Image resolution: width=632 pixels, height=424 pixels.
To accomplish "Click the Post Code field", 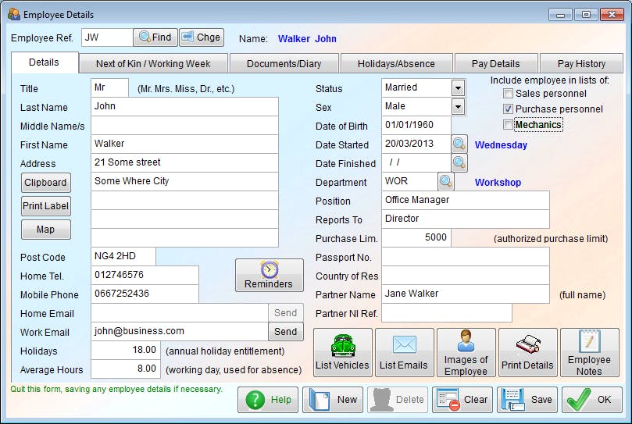I will 123,256.
